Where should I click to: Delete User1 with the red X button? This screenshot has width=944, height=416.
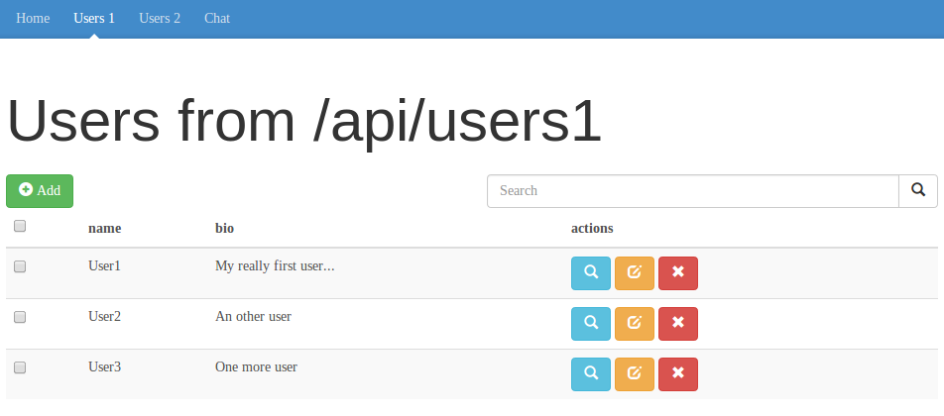pyautogui.click(x=678, y=273)
